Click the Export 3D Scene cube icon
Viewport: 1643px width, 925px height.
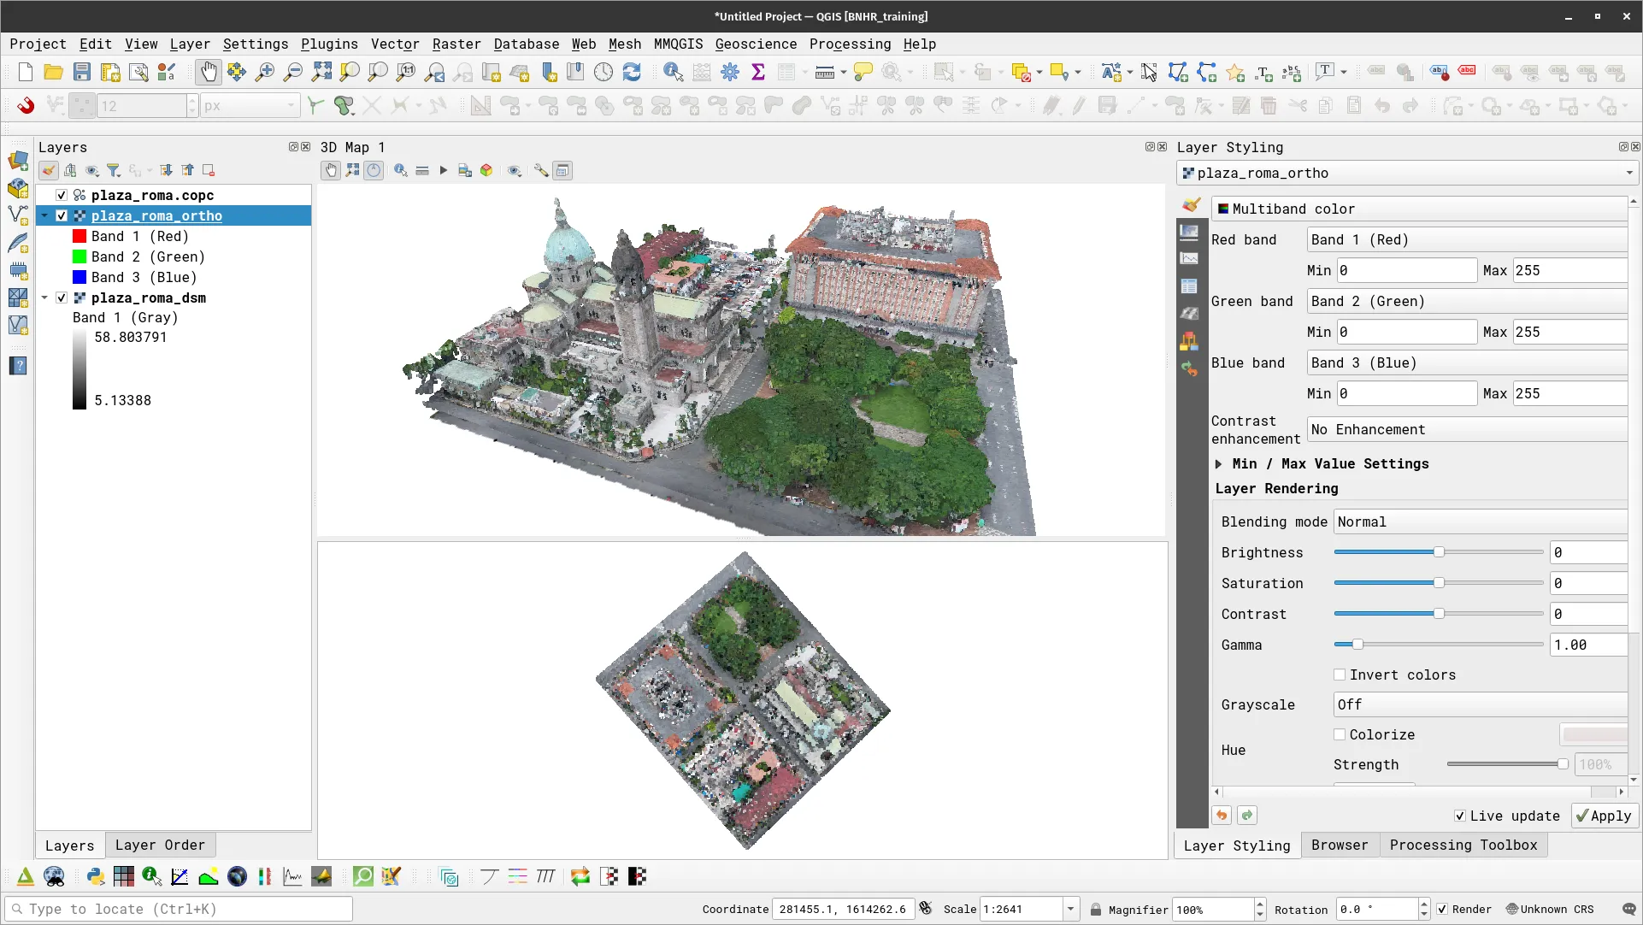486,171
